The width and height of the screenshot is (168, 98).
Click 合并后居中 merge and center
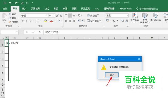(94, 21)
